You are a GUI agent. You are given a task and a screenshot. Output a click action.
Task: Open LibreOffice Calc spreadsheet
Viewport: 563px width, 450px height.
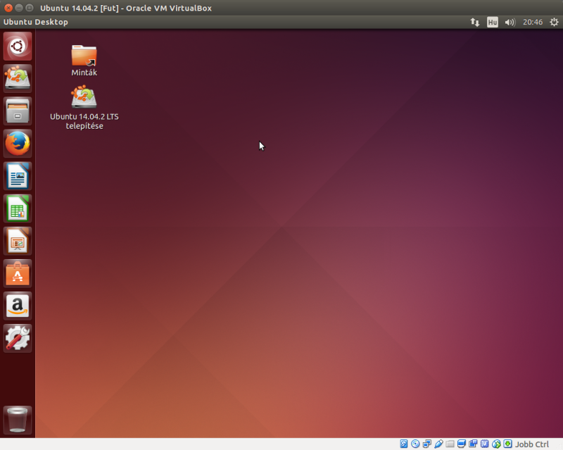(18, 208)
